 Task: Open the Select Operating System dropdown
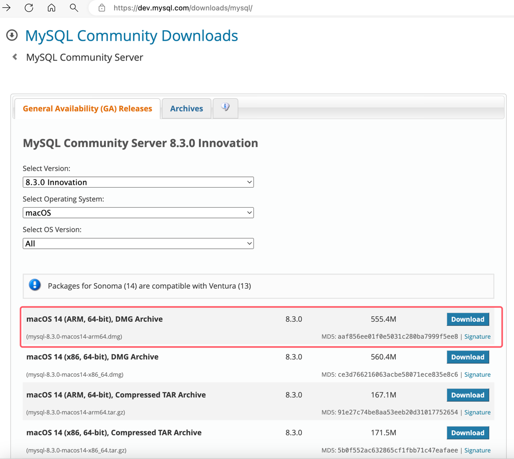(138, 213)
